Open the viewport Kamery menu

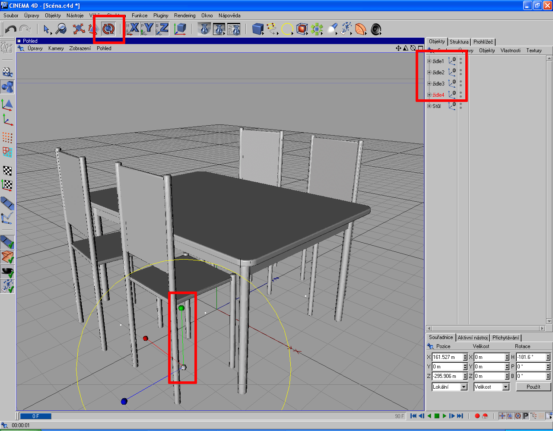coord(56,48)
